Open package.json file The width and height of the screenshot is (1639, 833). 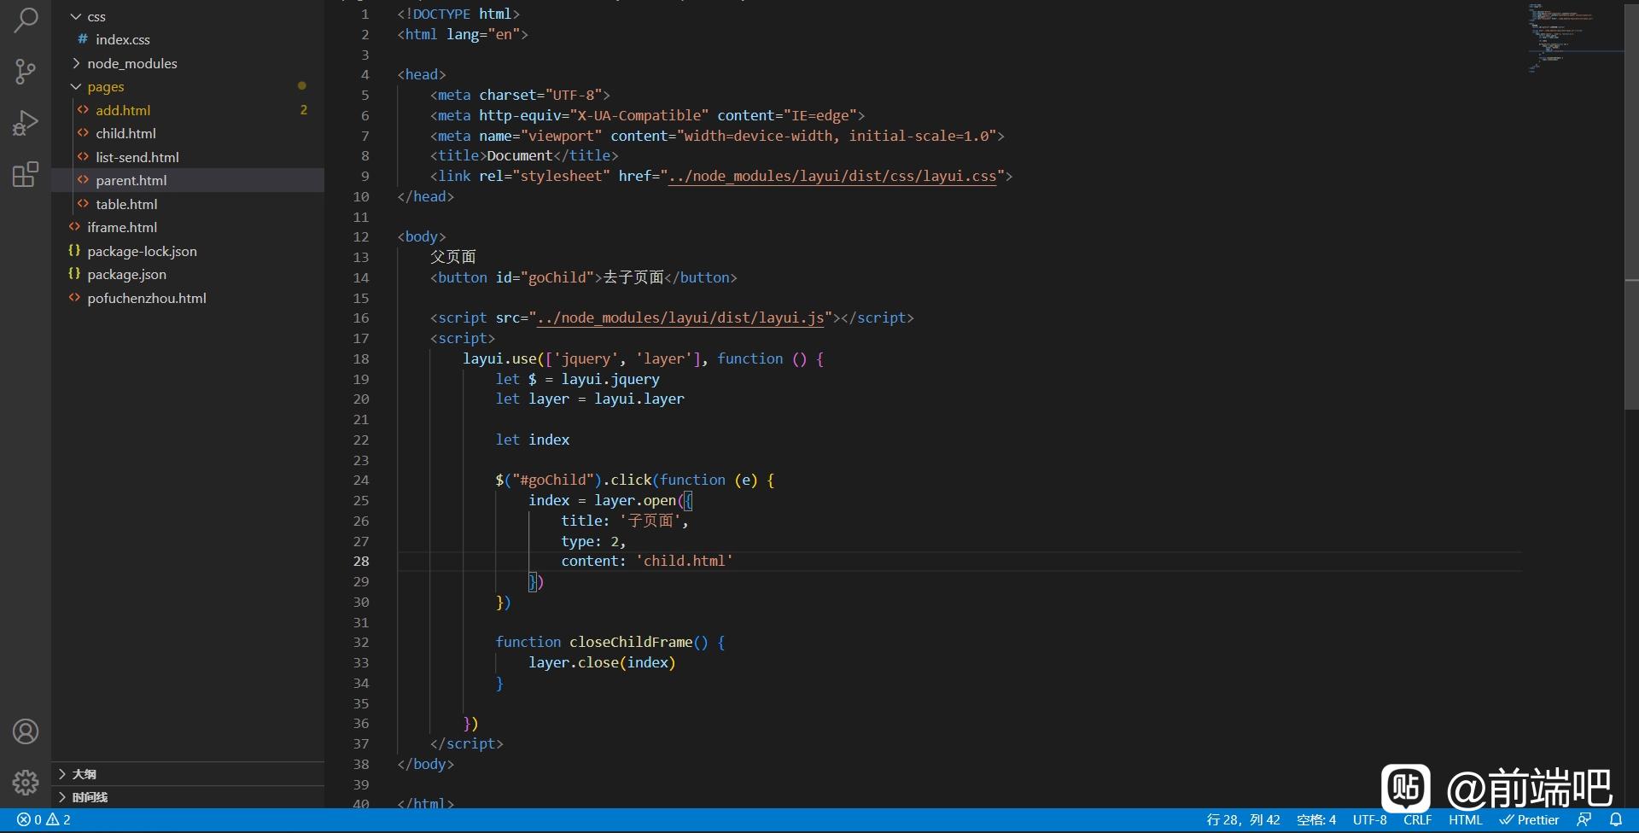pyautogui.click(x=188, y=274)
